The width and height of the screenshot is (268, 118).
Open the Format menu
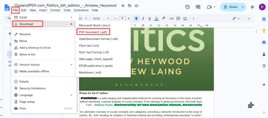click(55, 10)
